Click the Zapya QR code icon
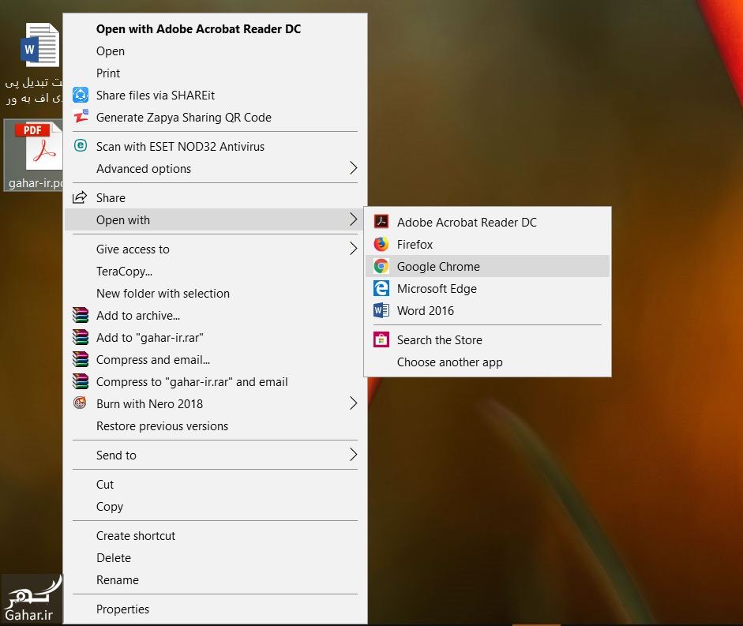The image size is (743, 626). click(x=81, y=117)
